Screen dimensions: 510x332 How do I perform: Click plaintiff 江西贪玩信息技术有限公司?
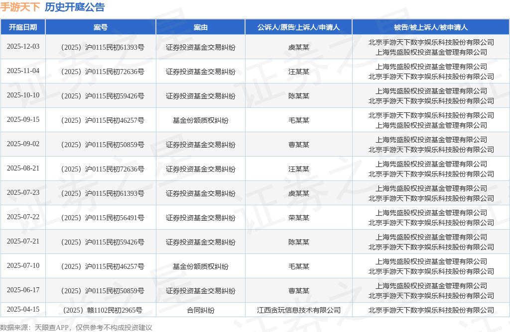click(299, 310)
